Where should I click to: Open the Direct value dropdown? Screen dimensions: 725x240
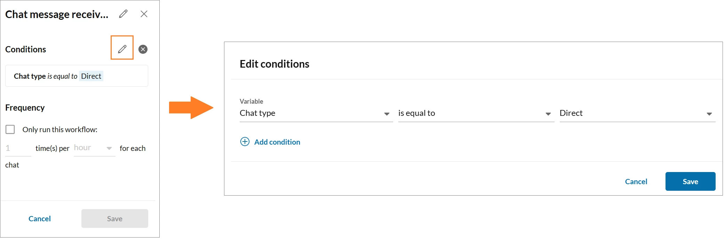(x=637, y=113)
